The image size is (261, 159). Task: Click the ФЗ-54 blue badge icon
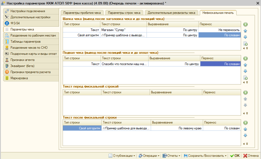click(7, 23)
